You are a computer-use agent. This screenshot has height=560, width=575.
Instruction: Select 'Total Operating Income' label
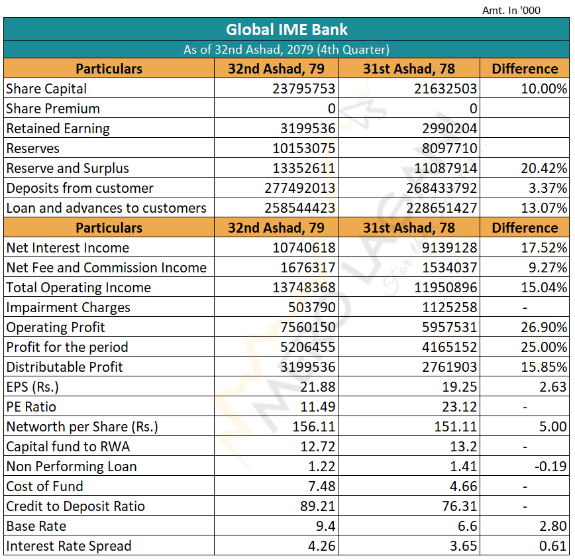click(78, 288)
